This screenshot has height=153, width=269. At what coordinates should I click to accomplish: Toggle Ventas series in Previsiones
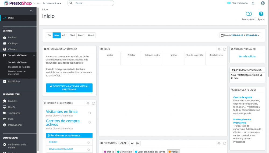174,152
